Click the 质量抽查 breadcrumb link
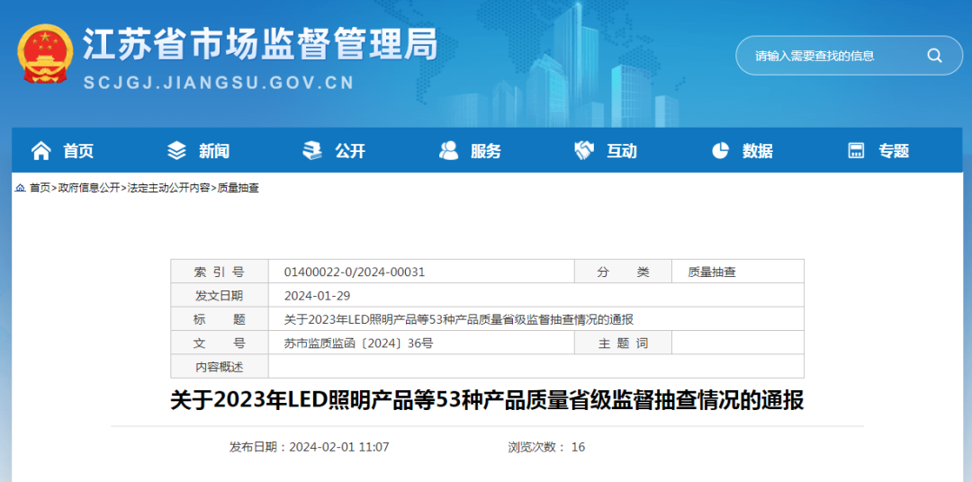This screenshot has width=972, height=482. pos(238,188)
